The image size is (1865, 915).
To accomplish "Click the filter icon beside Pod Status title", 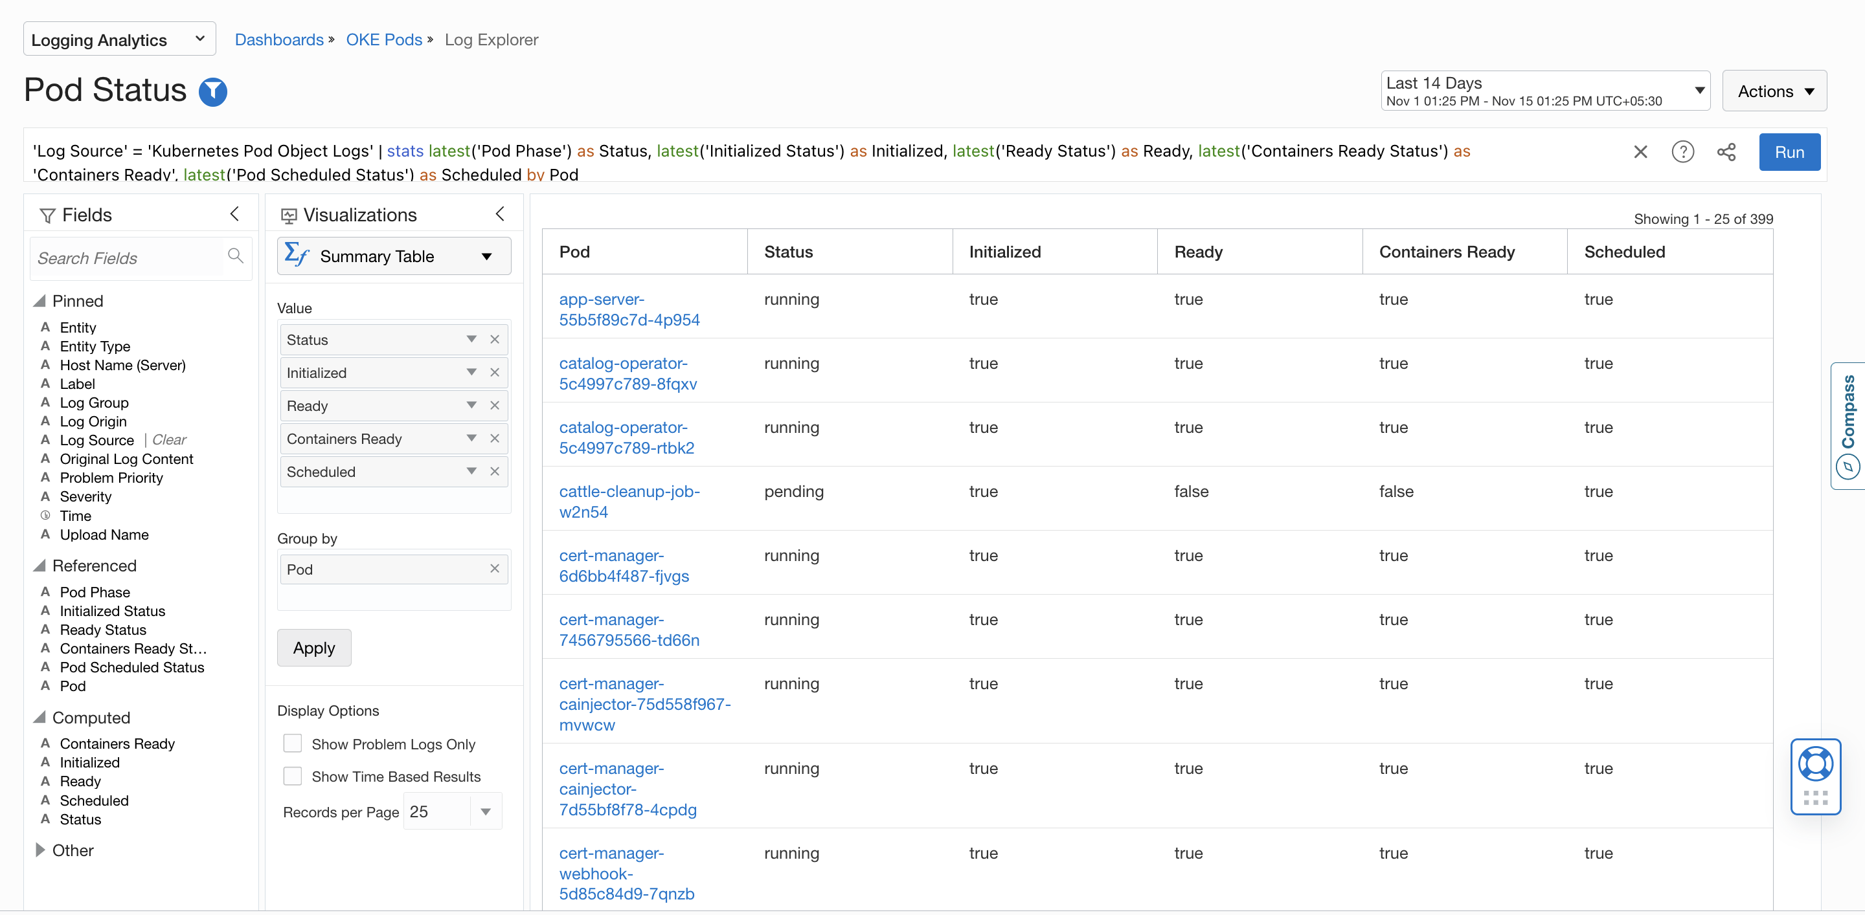I will point(212,91).
